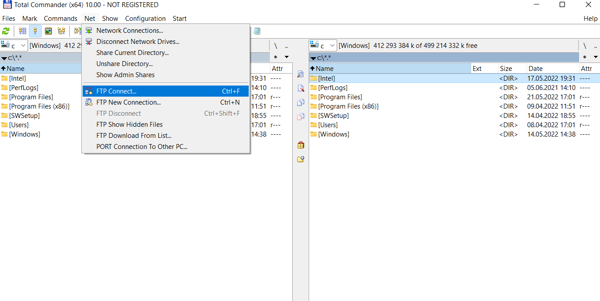Image resolution: width=600 pixels, height=301 pixels.
Task: Choose Show Admin Shares
Action: coord(166,75)
